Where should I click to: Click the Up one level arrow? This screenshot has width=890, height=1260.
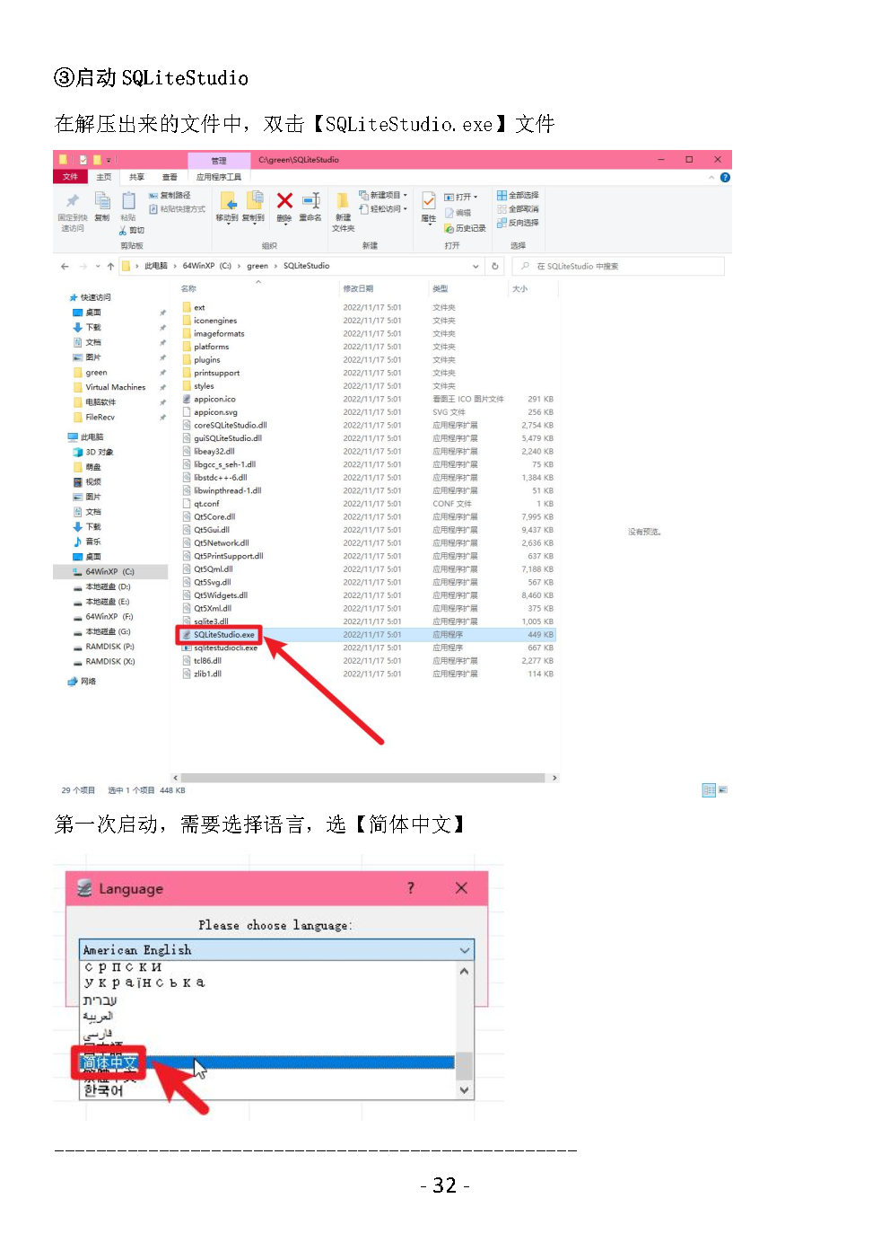110,267
